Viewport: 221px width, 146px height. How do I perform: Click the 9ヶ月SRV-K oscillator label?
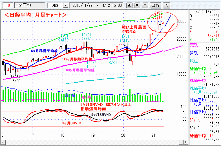point(72,123)
